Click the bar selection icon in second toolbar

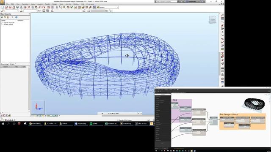click(x=22, y=11)
